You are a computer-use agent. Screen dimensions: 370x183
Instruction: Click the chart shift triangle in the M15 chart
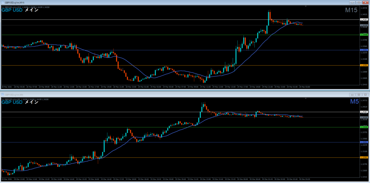pyautogui.click(x=306, y=6)
